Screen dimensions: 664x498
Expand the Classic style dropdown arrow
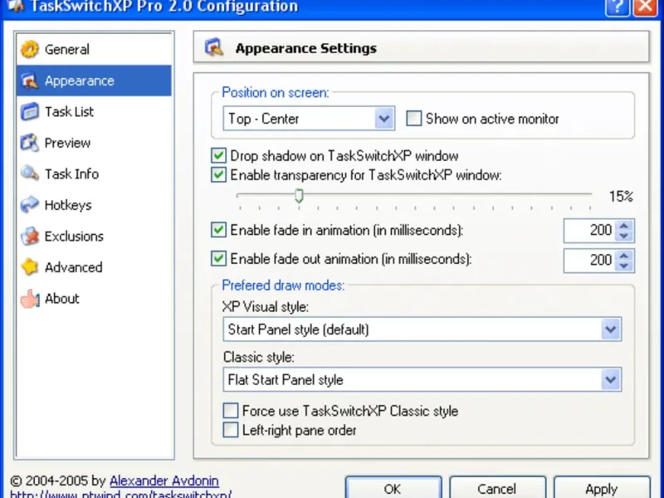(x=610, y=379)
